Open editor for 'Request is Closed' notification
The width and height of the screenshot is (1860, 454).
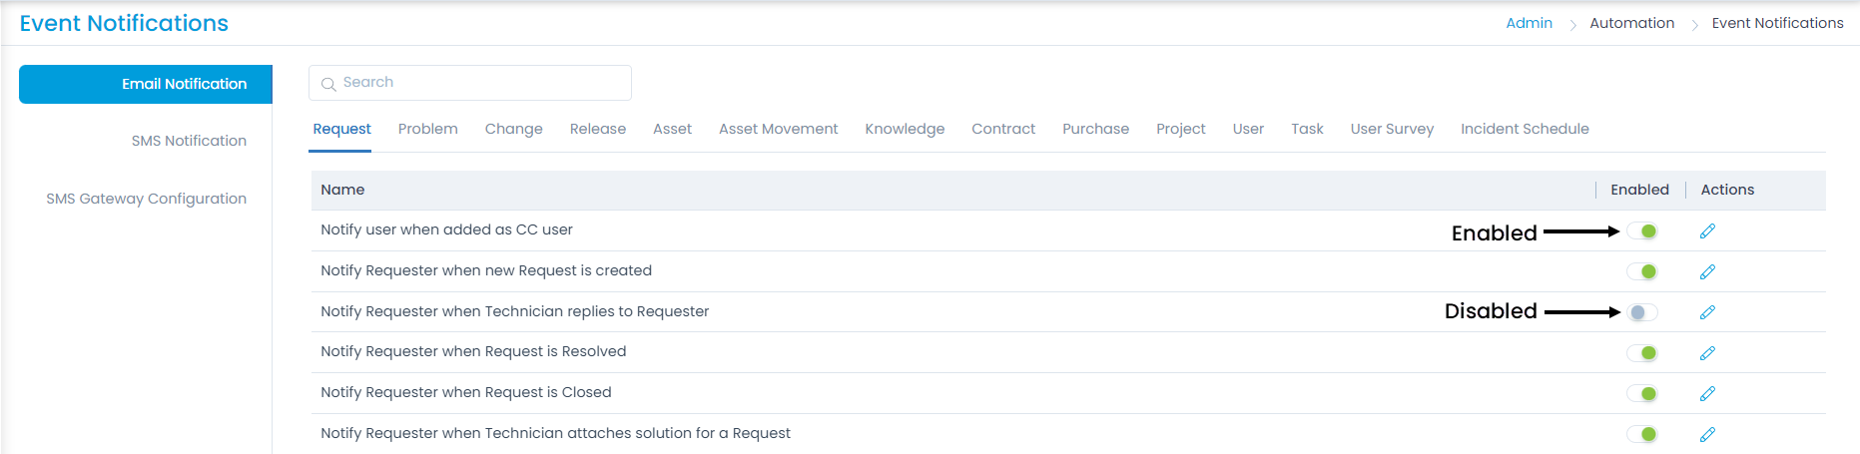pyautogui.click(x=1707, y=394)
